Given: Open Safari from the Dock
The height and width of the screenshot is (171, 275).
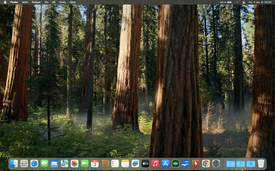Looking at the screenshot, I should click(x=34, y=163).
